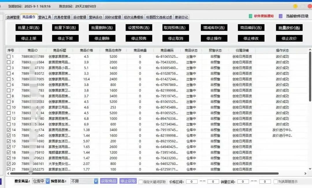Click the 设置预售(选) button
Screen dimensions: 312x188
(139, 28)
